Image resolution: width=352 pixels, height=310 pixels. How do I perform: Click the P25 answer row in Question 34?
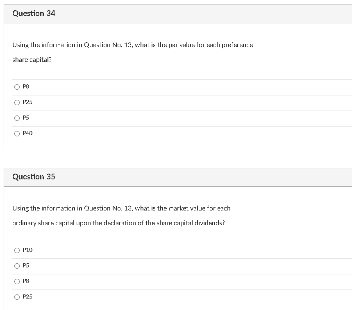[123, 102]
